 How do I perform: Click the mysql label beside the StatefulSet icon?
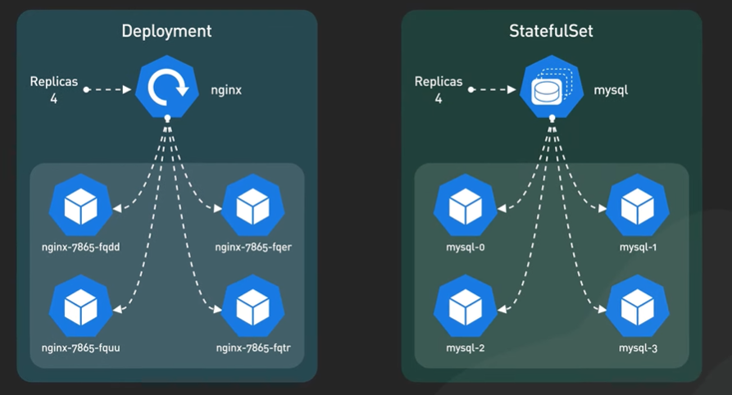611,90
